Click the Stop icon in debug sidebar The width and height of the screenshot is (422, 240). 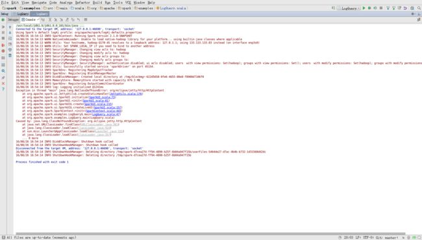(x=3, y=38)
